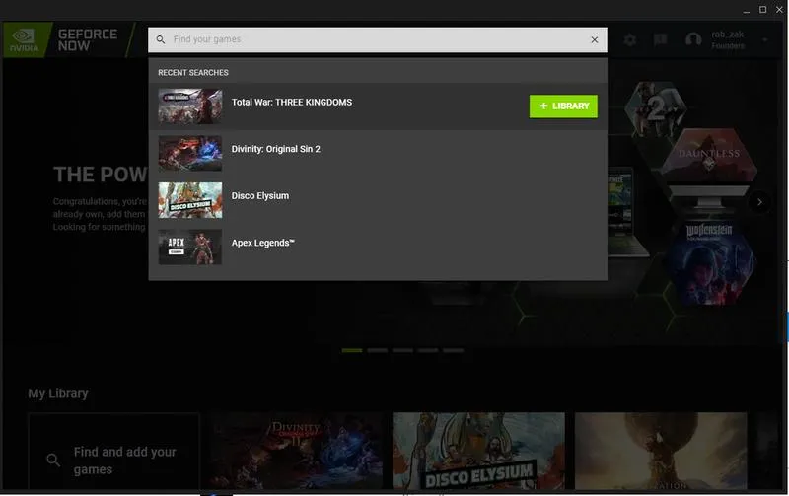This screenshot has height=496, width=789.
Task: Click the My Library heading
Action: click(x=58, y=393)
